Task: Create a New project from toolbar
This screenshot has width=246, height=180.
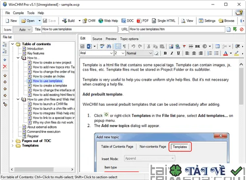Action: (11, 21)
